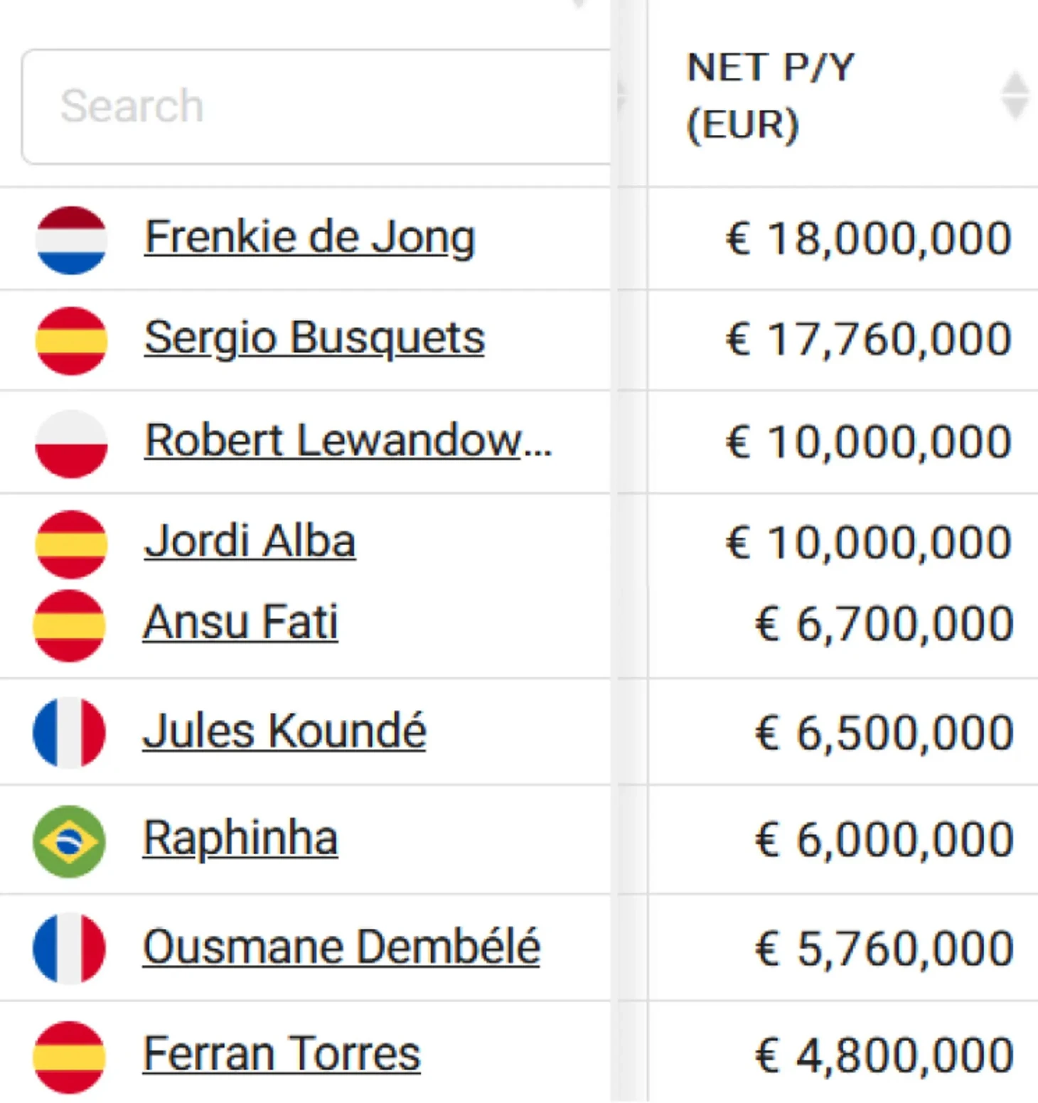Click the Spain flag beside Ansu Fati
This screenshot has width=1038, height=1103.
point(69,625)
